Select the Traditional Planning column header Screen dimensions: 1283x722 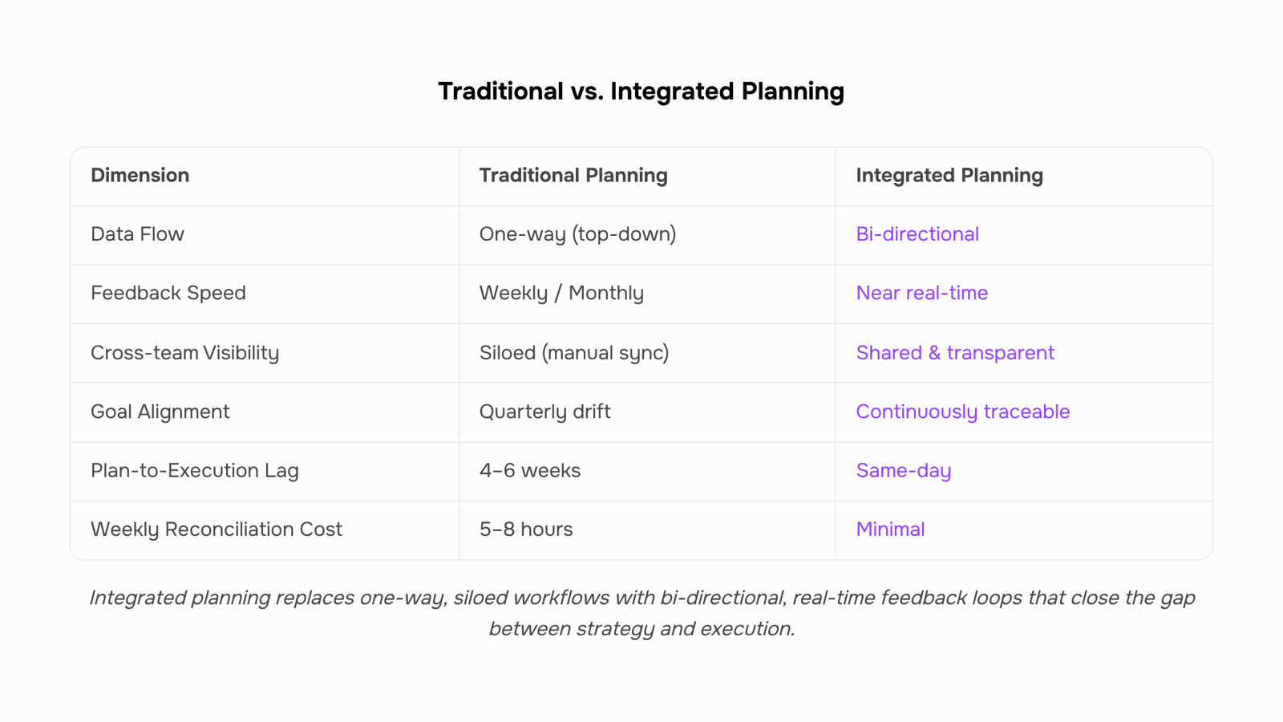(573, 175)
